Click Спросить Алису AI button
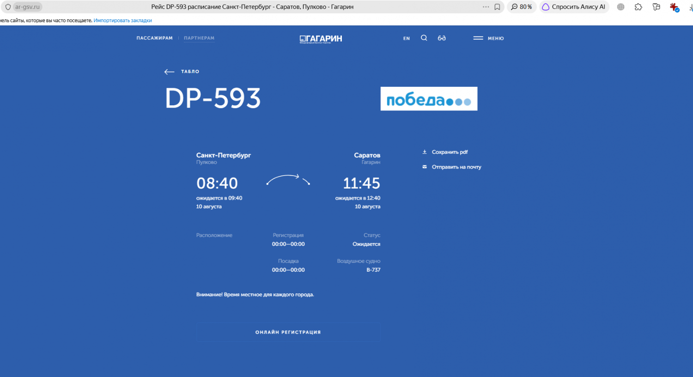Screen dimensions: 693x377 click(574, 7)
